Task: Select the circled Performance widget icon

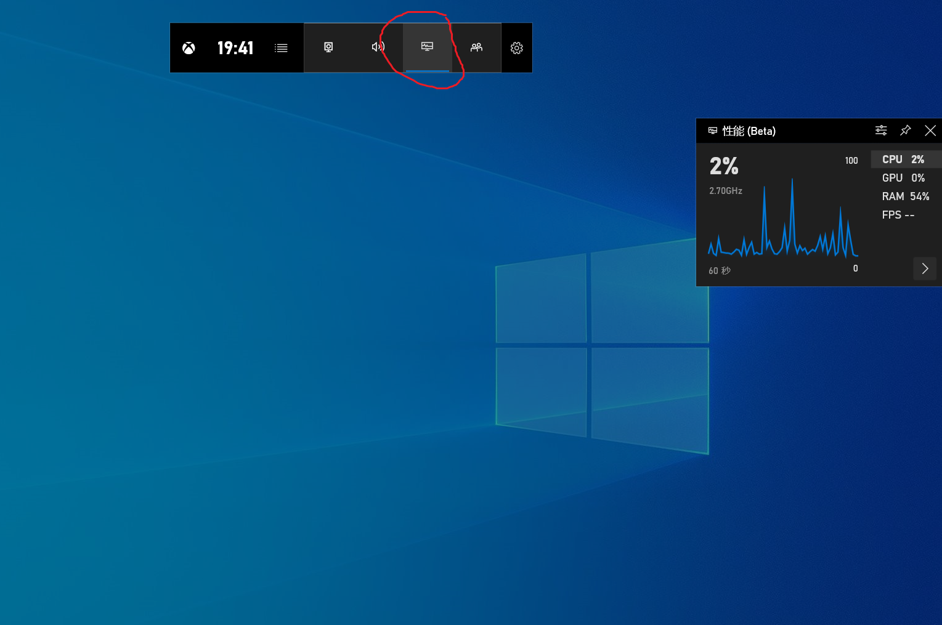Action: [427, 46]
